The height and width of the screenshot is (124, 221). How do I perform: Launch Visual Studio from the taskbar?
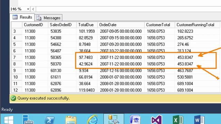tap(156, 120)
